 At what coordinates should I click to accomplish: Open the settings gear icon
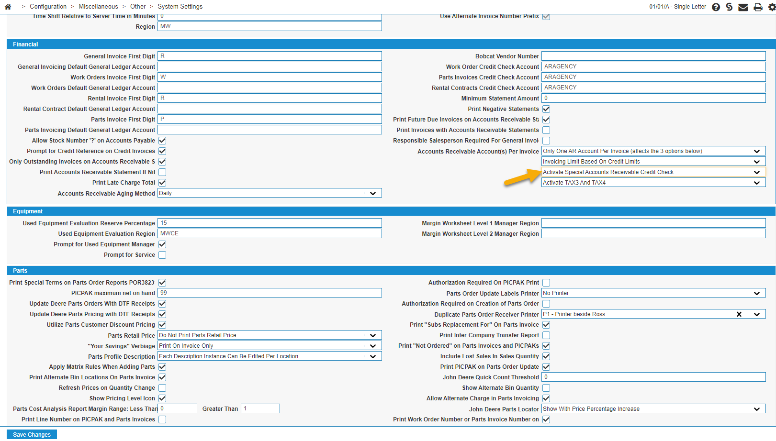click(x=772, y=7)
